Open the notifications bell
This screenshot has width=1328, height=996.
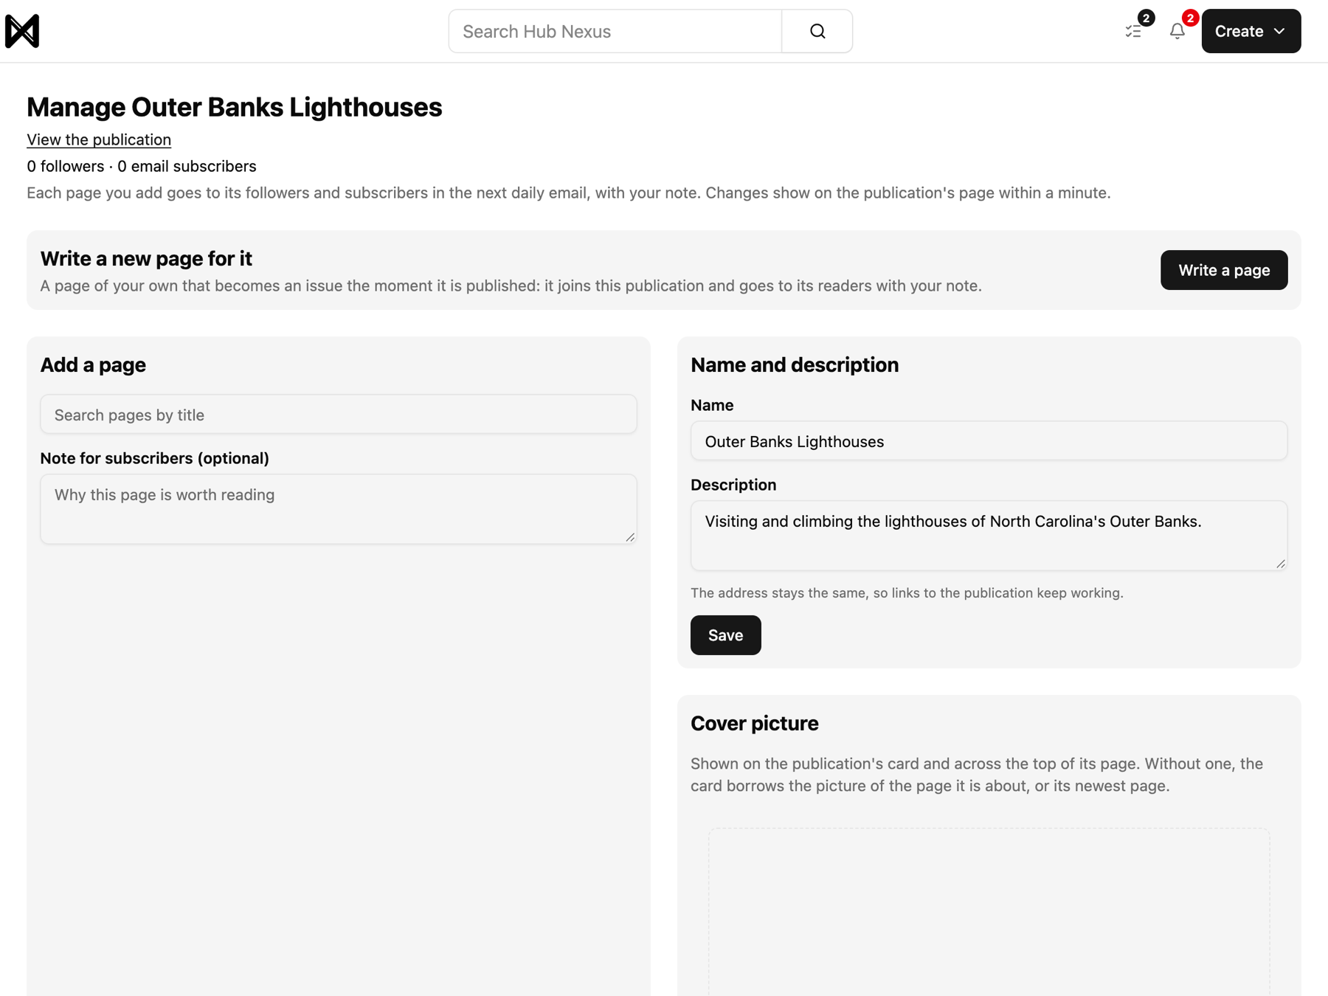coord(1177,31)
